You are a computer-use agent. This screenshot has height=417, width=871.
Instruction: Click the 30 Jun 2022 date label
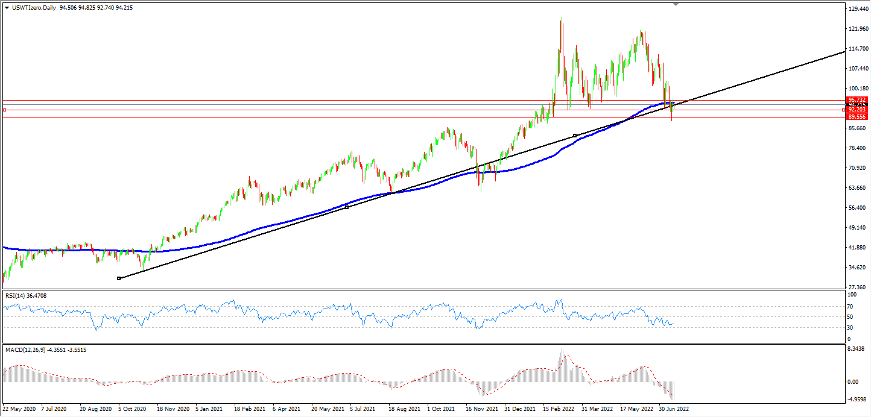[673, 409]
